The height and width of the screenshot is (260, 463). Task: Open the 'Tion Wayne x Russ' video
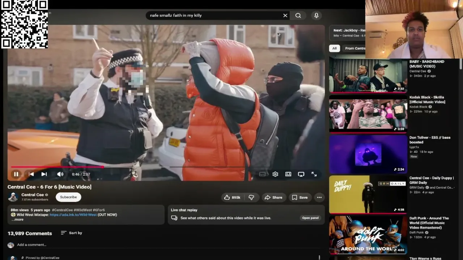pyautogui.click(x=425, y=258)
